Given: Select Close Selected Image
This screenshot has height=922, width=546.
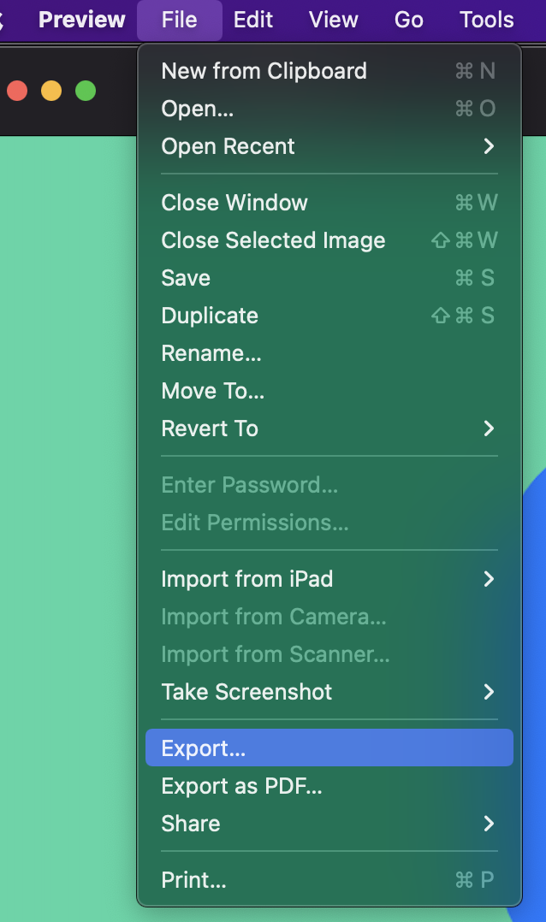Looking at the screenshot, I should 329,240.
